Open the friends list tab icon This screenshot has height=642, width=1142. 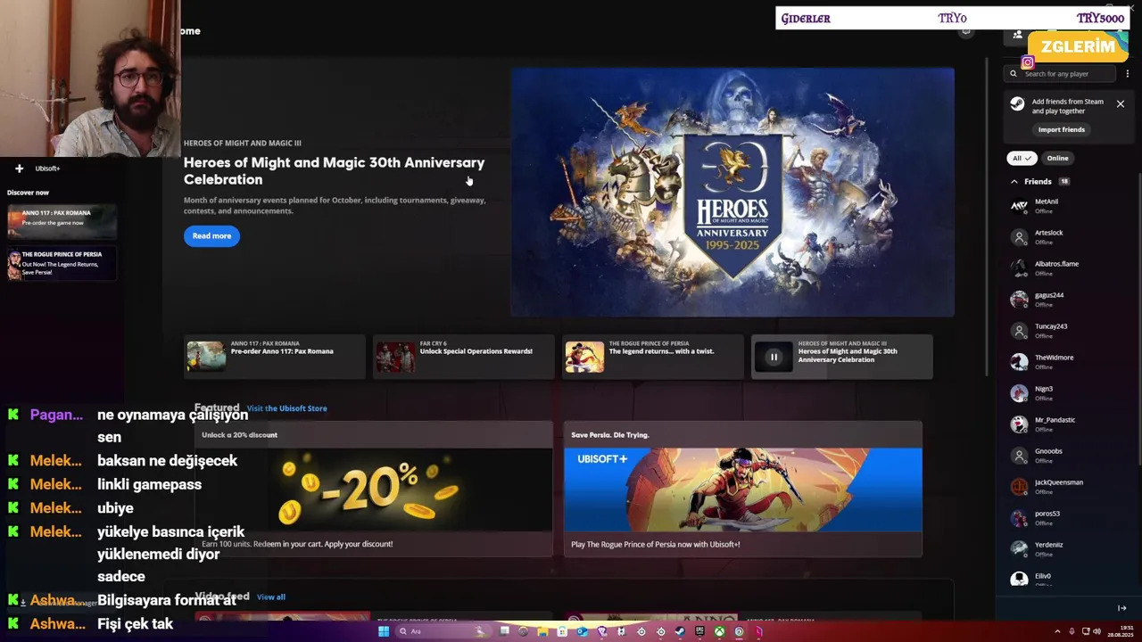point(1017,35)
